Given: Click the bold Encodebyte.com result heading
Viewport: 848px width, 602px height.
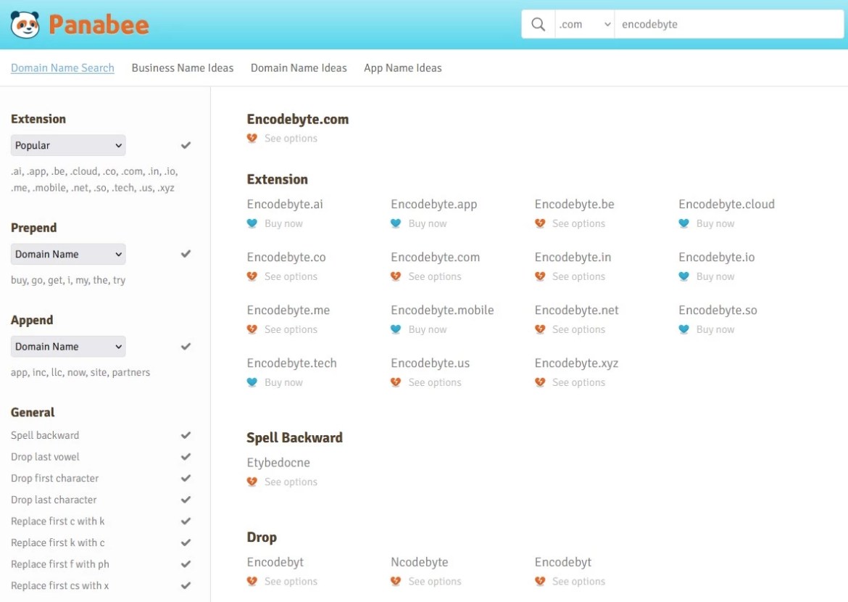Looking at the screenshot, I should click(298, 119).
